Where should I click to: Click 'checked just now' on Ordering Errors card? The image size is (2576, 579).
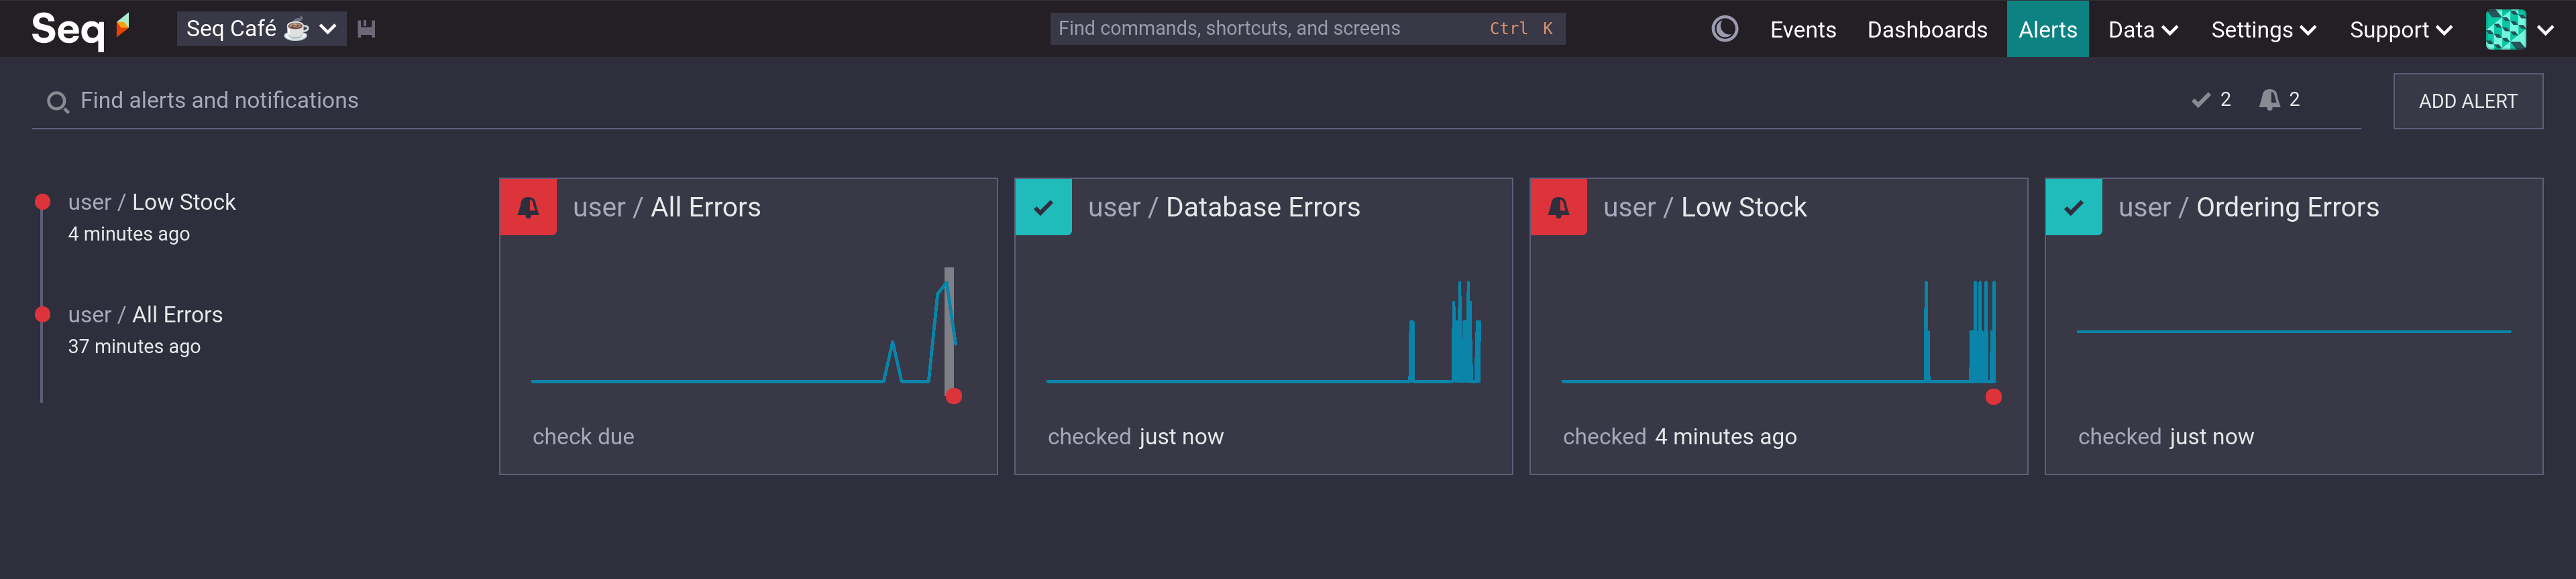click(x=2165, y=436)
